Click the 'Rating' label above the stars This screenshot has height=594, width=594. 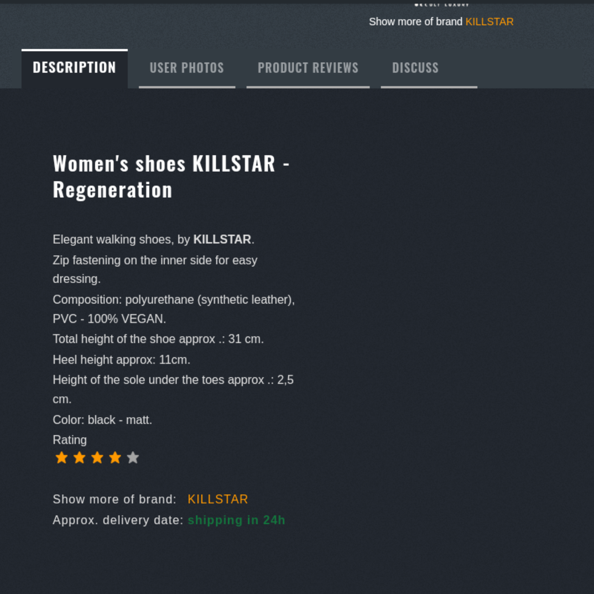coord(70,440)
